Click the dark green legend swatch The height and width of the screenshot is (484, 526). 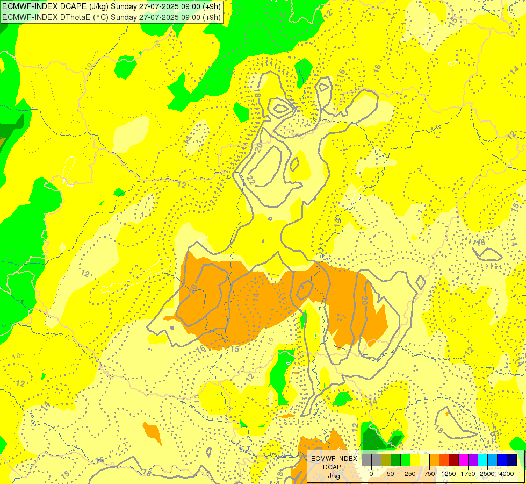click(x=395, y=460)
